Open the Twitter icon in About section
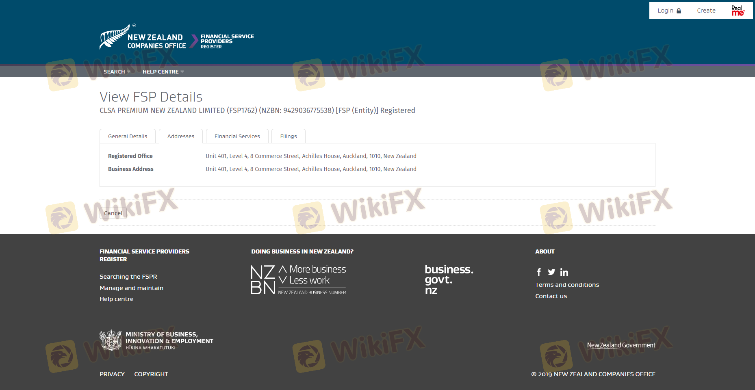The width and height of the screenshot is (755, 390). point(551,272)
